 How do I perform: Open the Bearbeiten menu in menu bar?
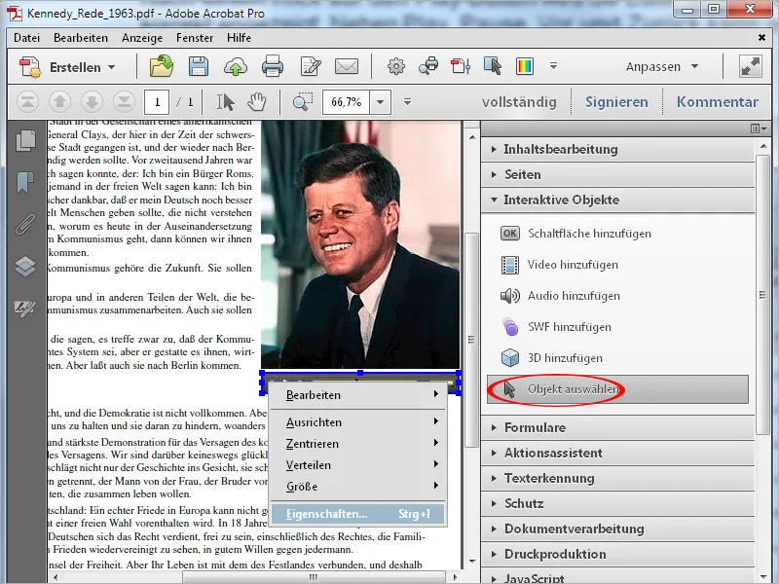click(x=81, y=38)
